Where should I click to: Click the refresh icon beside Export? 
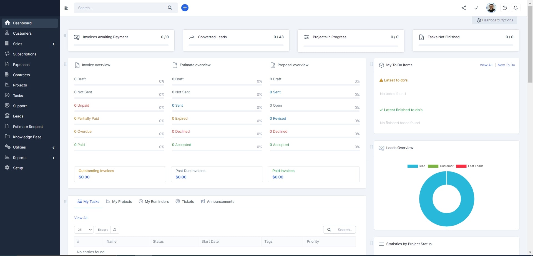click(x=115, y=230)
